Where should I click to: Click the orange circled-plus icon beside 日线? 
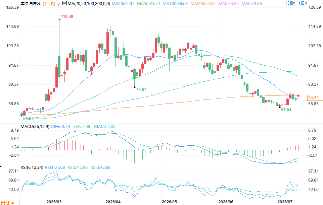click(x=58, y=4)
